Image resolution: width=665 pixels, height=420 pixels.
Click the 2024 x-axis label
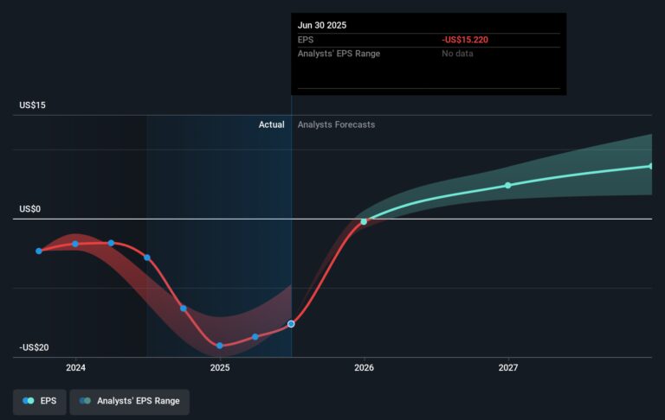(75, 367)
